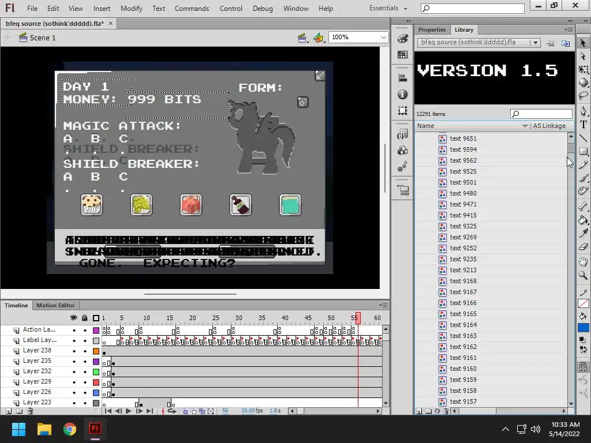This screenshot has width=591, height=443.
Task: Activate the Paint Bucket tool
Action: click(x=583, y=220)
